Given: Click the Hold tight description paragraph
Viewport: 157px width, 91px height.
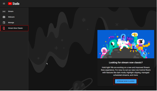Looking at the screenshot, I should 126,71.
